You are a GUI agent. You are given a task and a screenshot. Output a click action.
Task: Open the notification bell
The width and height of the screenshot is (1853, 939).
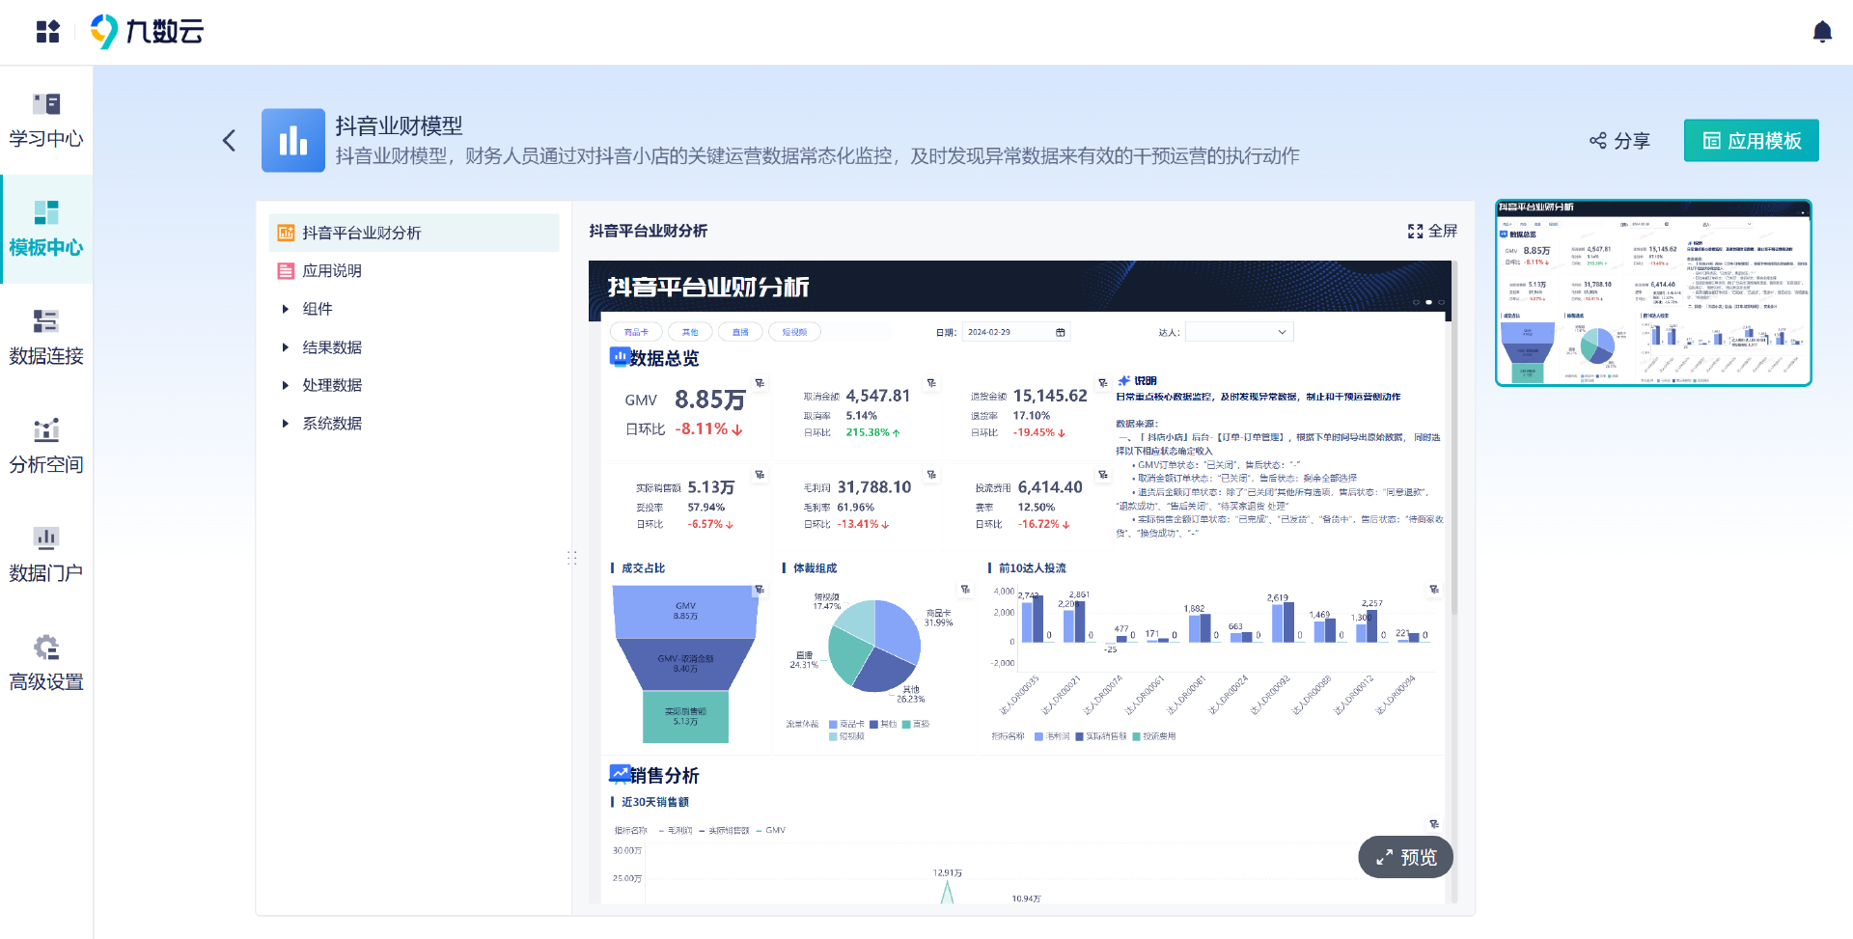tap(1822, 32)
